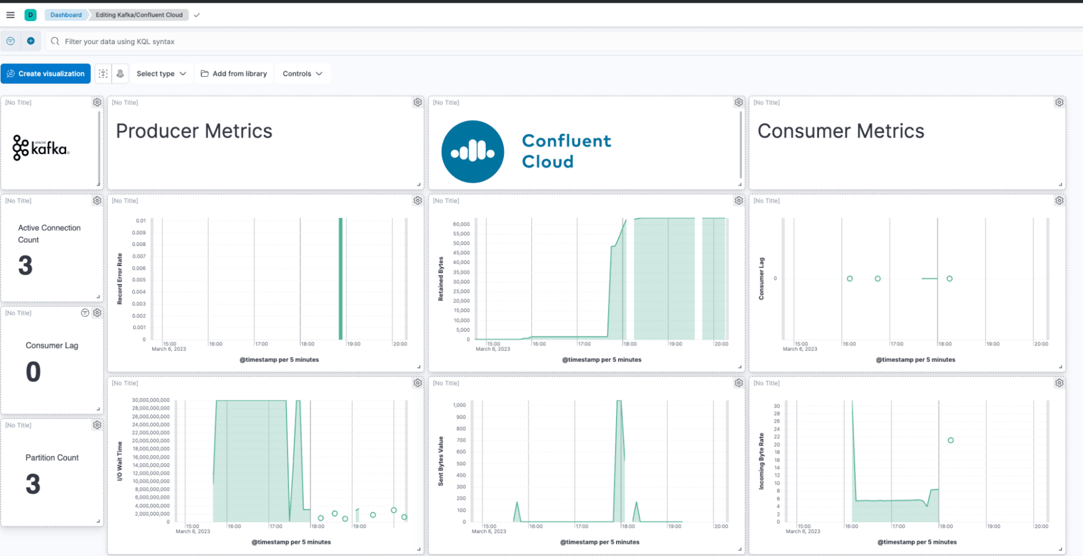Screen dimensions: 1083x556
Task: Open gear options on Retained Bytes chart
Action: click(738, 201)
